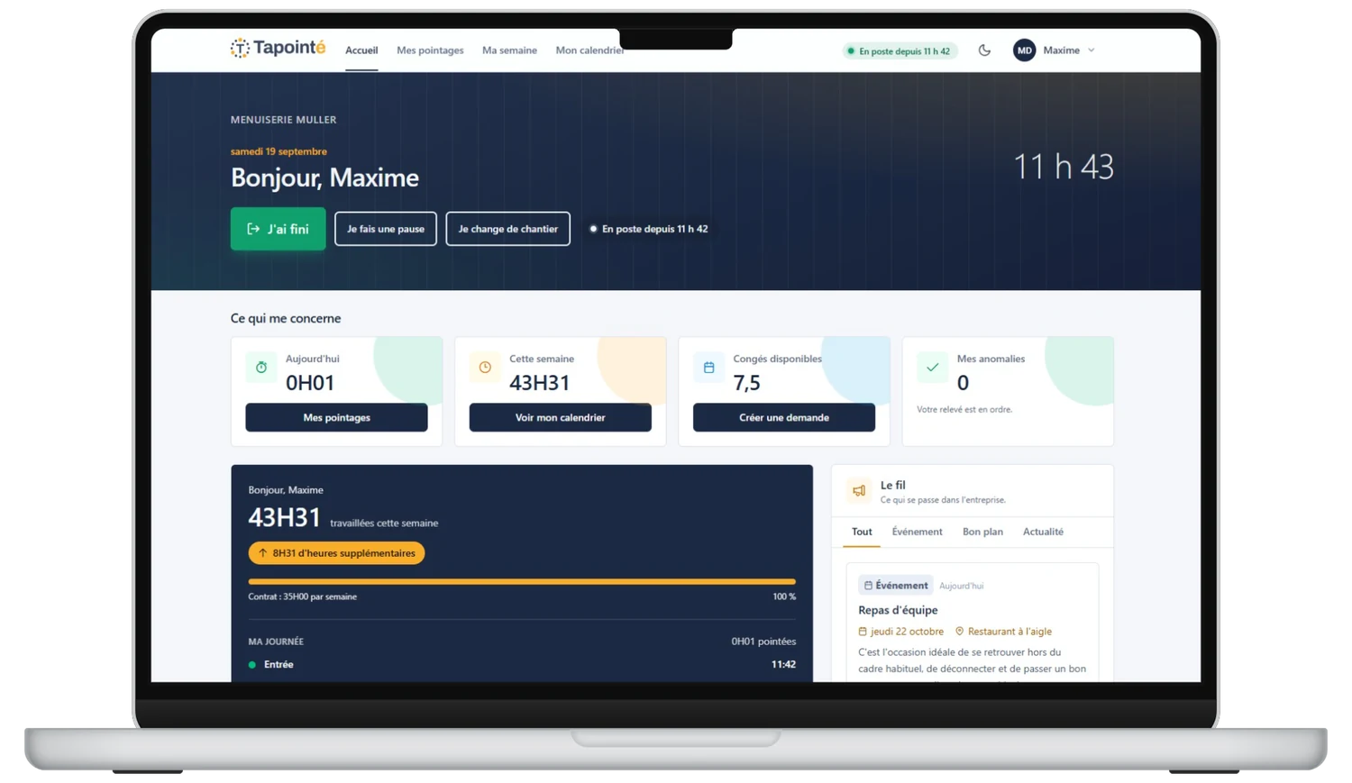The height and width of the screenshot is (783, 1352).
Task: Click the calendar icon in Congés disponibles card
Action: 708,367
